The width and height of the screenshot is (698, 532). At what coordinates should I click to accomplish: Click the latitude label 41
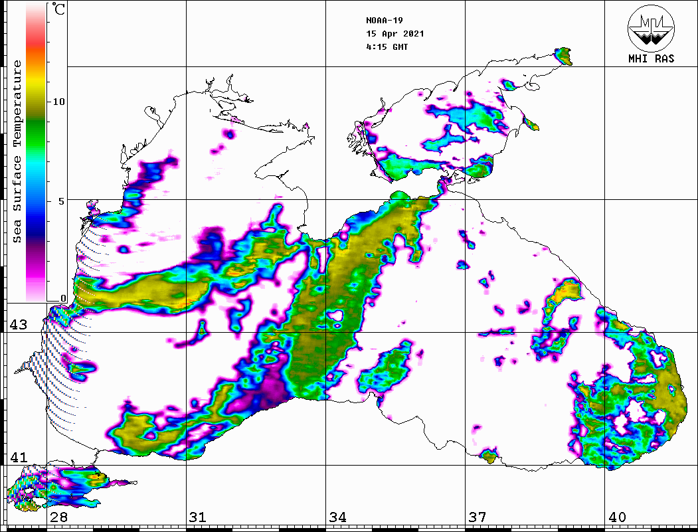18,457
